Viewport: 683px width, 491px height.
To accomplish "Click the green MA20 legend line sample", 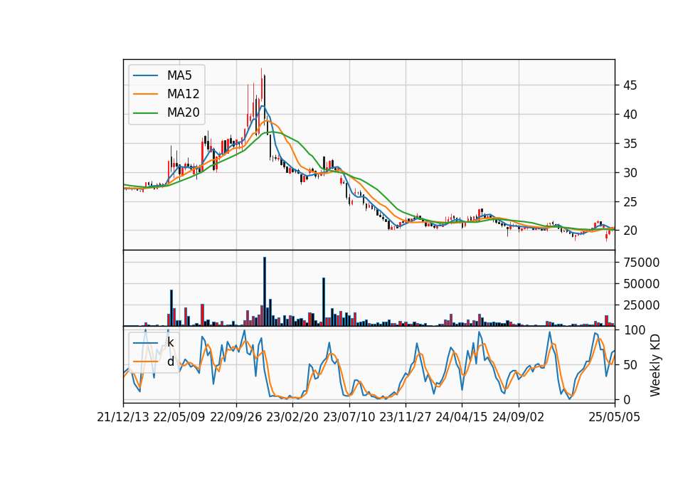I will pos(145,113).
